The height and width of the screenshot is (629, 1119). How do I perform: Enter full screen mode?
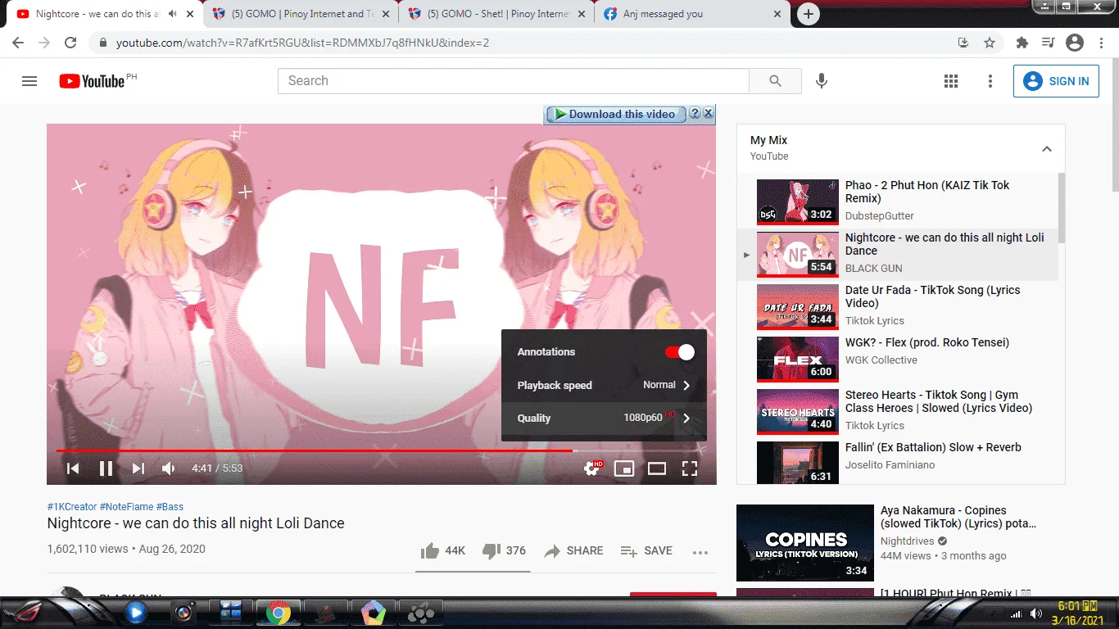click(690, 468)
